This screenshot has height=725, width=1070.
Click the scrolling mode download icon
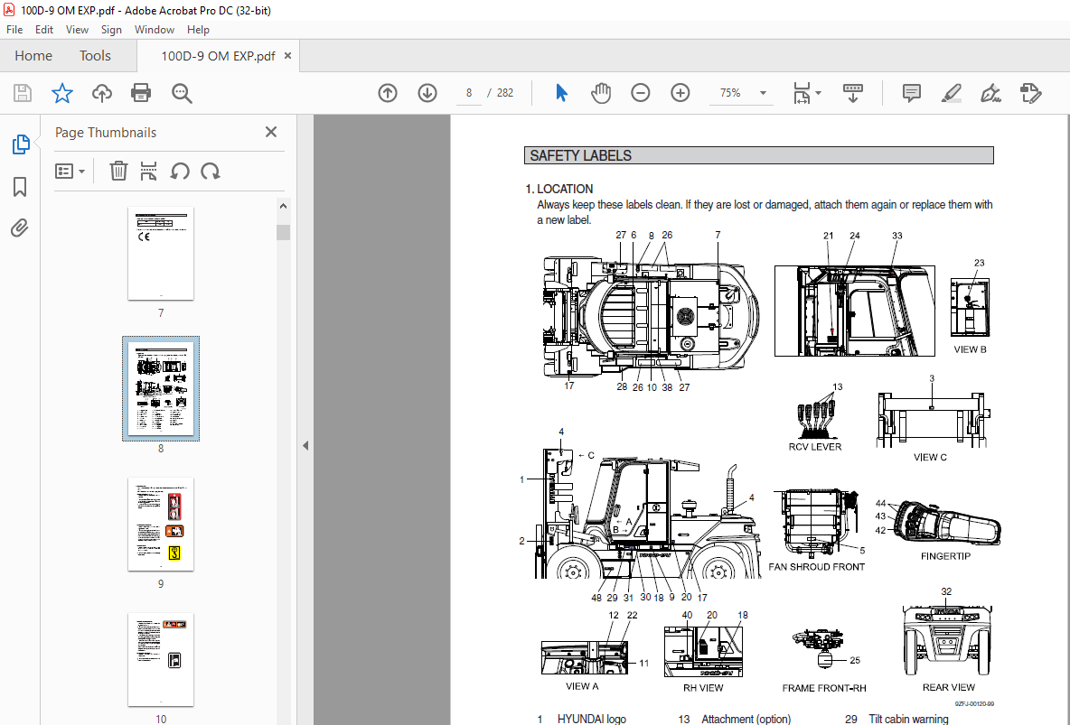[853, 93]
